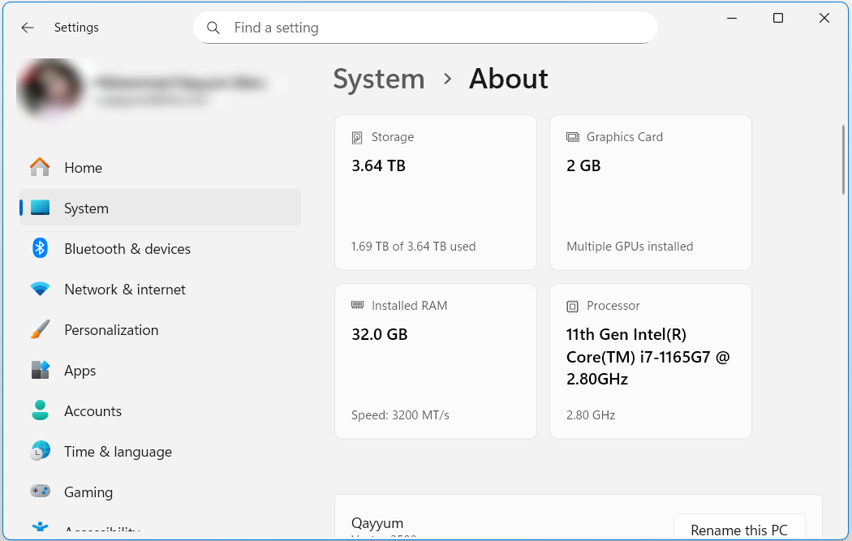
Task: Click the Graphics Card icon
Action: pos(573,137)
